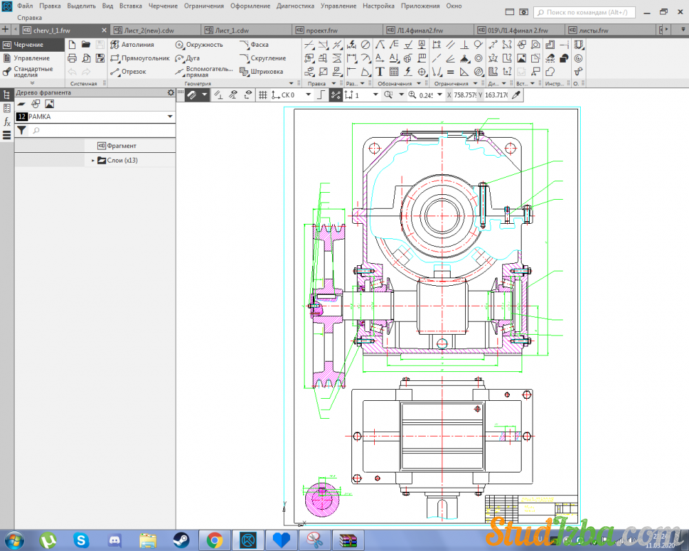Open the Оформление menu
689x551 pixels.
tap(250, 6)
